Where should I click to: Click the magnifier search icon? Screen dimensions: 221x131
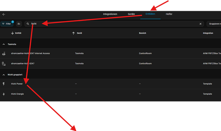28,24
